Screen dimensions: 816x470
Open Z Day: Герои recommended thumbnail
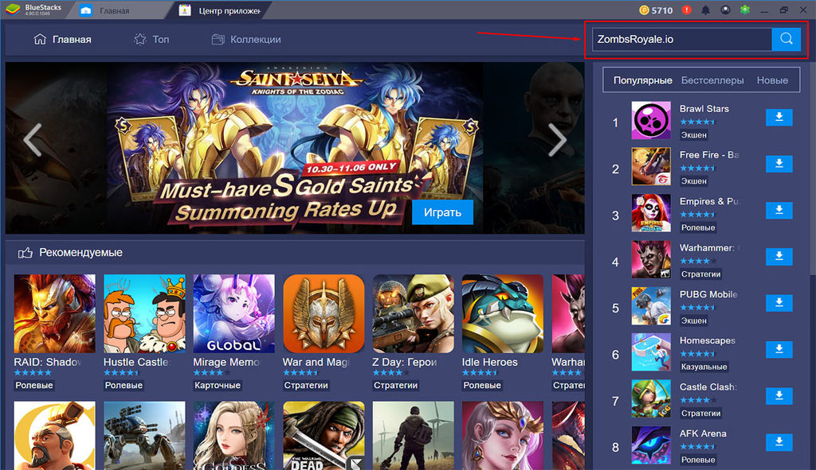click(414, 313)
